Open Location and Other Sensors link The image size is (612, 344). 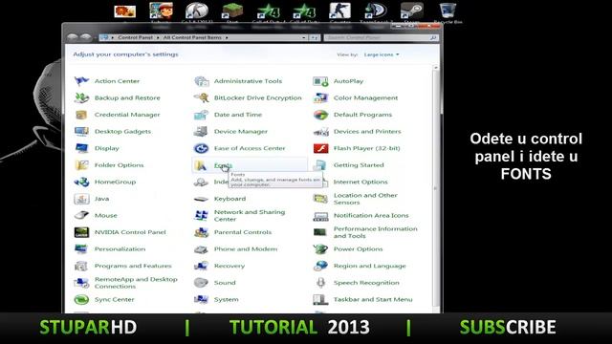[365, 199]
